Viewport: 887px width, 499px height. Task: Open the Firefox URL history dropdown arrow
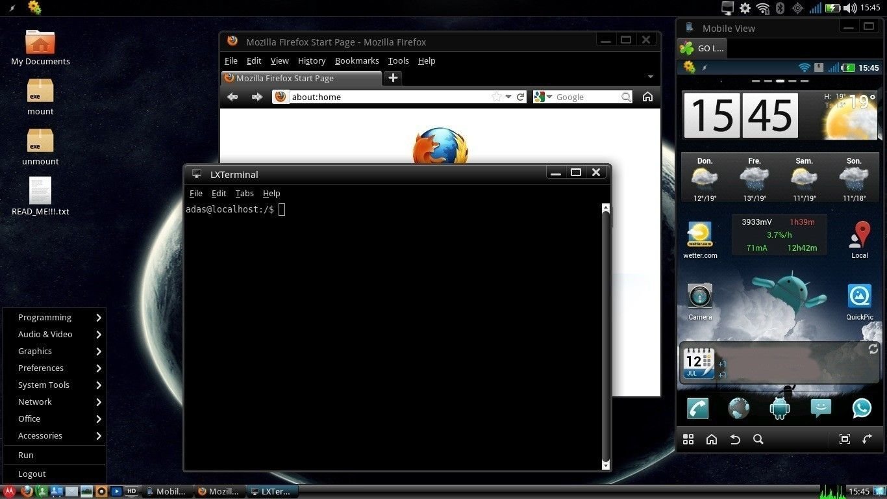click(508, 97)
